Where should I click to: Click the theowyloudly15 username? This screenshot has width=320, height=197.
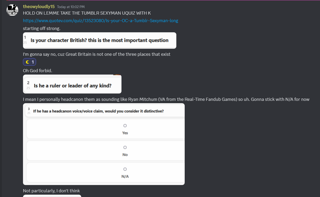pos(39,7)
